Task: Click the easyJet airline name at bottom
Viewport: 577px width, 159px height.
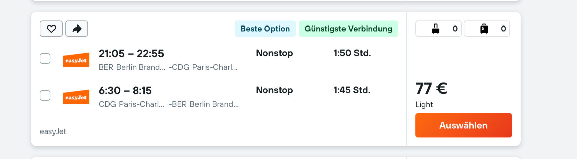Action: tap(53, 131)
